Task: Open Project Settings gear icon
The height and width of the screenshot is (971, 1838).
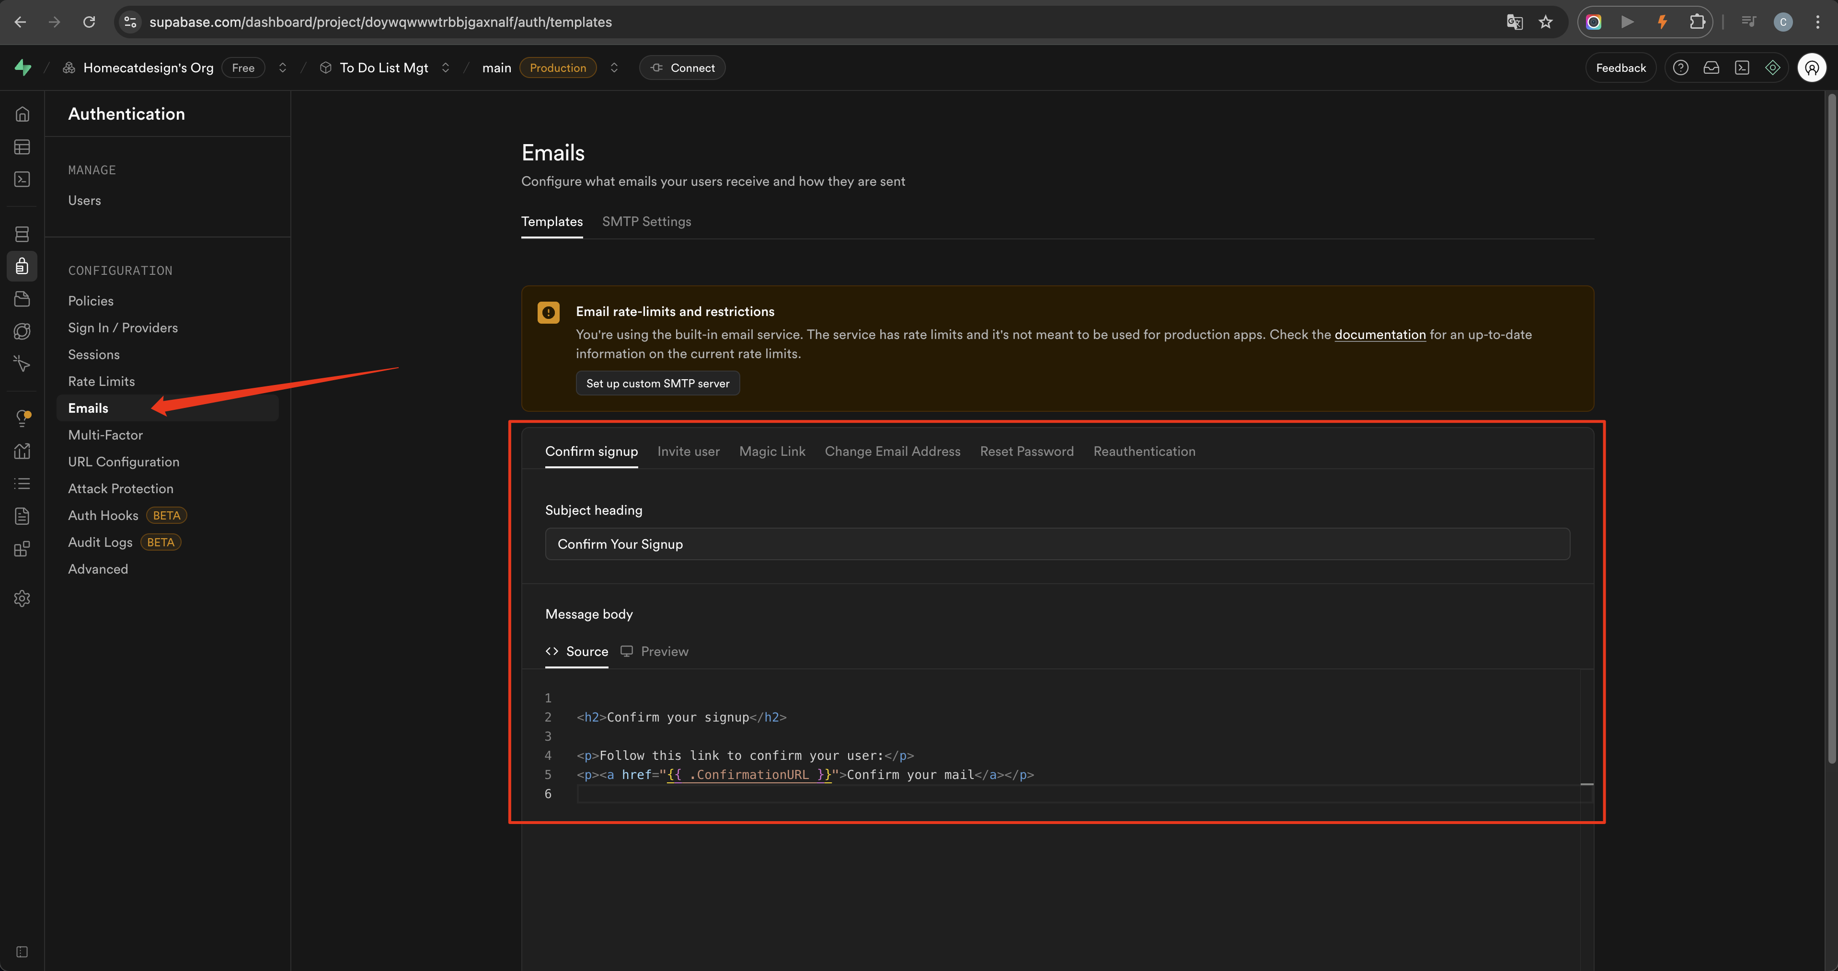Action: (x=22, y=599)
